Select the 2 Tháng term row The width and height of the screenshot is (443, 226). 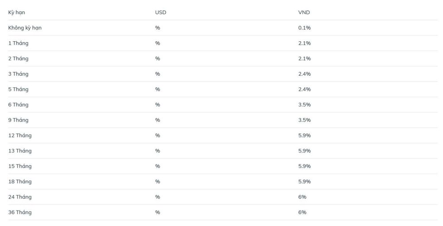(223, 58)
